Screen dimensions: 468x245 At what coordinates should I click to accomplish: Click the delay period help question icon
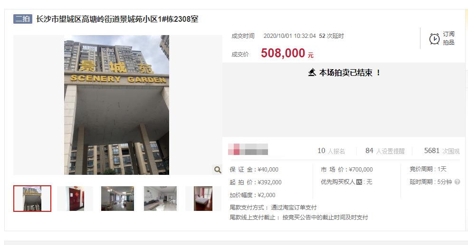click(x=457, y=181)
